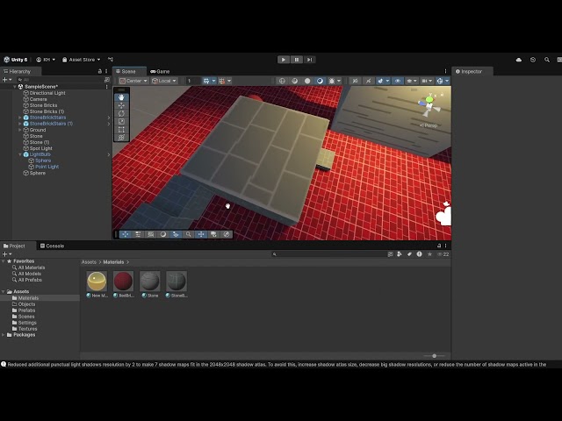
Task: Adjust the Project icon size slider
Action: (435, 356)
